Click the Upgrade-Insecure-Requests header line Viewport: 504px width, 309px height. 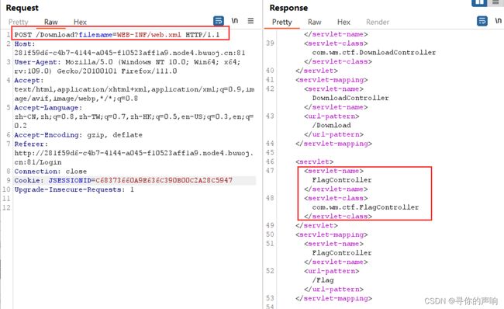tap(74, 189)
